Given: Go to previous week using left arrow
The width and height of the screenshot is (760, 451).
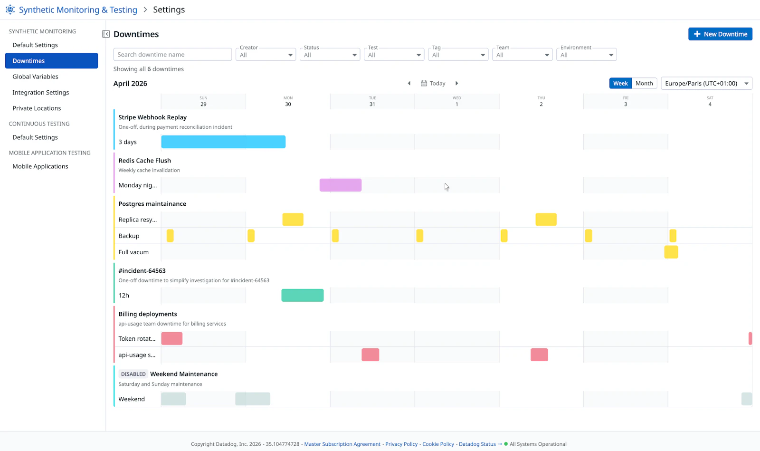Looking at the screenshot, I should pyautogui.click(x=409, y=83).
